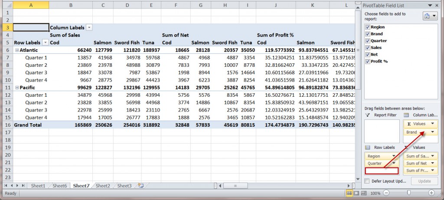The height and width of the screenshot is (200, 444).
Task: Switch to Page Break Preview icon
Action: click(364, 193)
